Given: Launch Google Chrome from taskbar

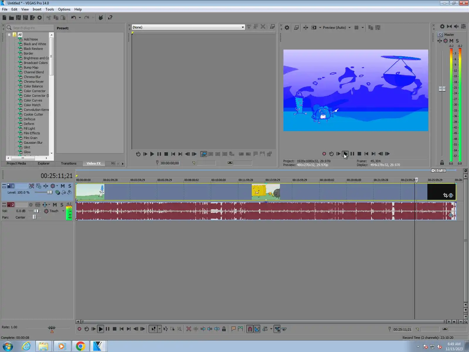Looking at the screenshot, I should [x=80, y=346].
